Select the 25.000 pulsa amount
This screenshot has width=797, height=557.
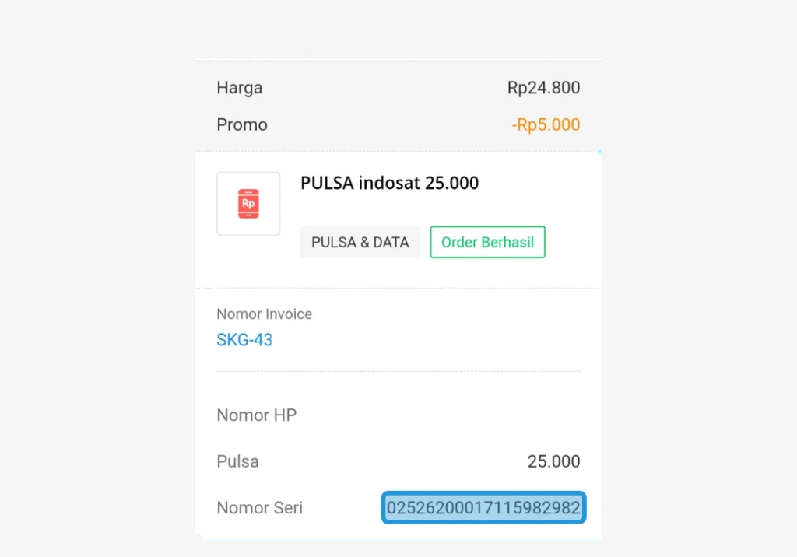[553, 461]
